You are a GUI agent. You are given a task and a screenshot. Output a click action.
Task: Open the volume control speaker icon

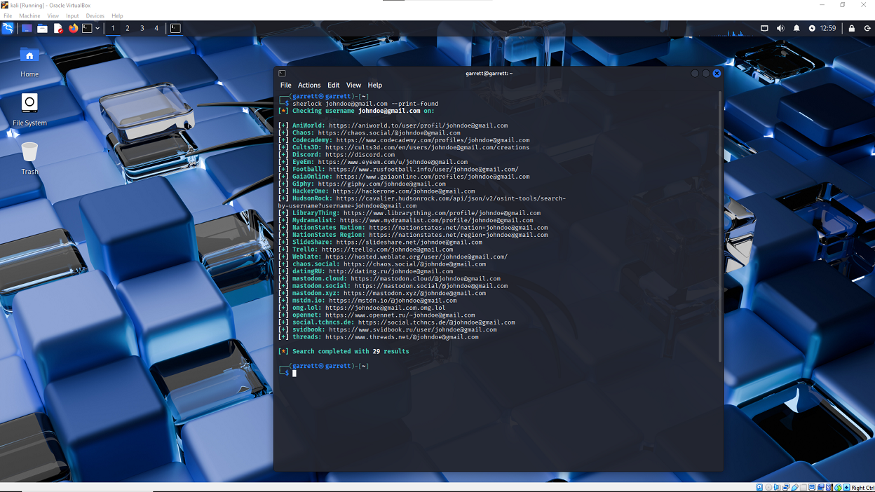coord(780,28)
